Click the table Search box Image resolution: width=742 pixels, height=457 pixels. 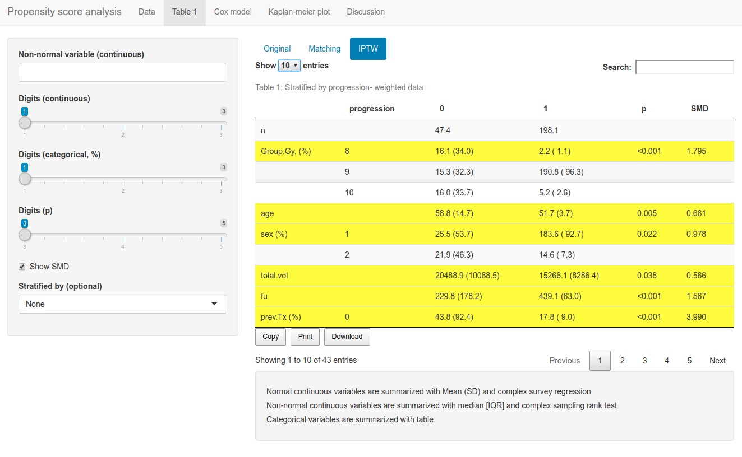[684, 67]
